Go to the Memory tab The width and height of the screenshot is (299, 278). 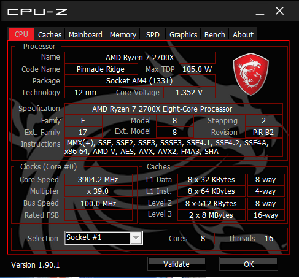(123, 34)
